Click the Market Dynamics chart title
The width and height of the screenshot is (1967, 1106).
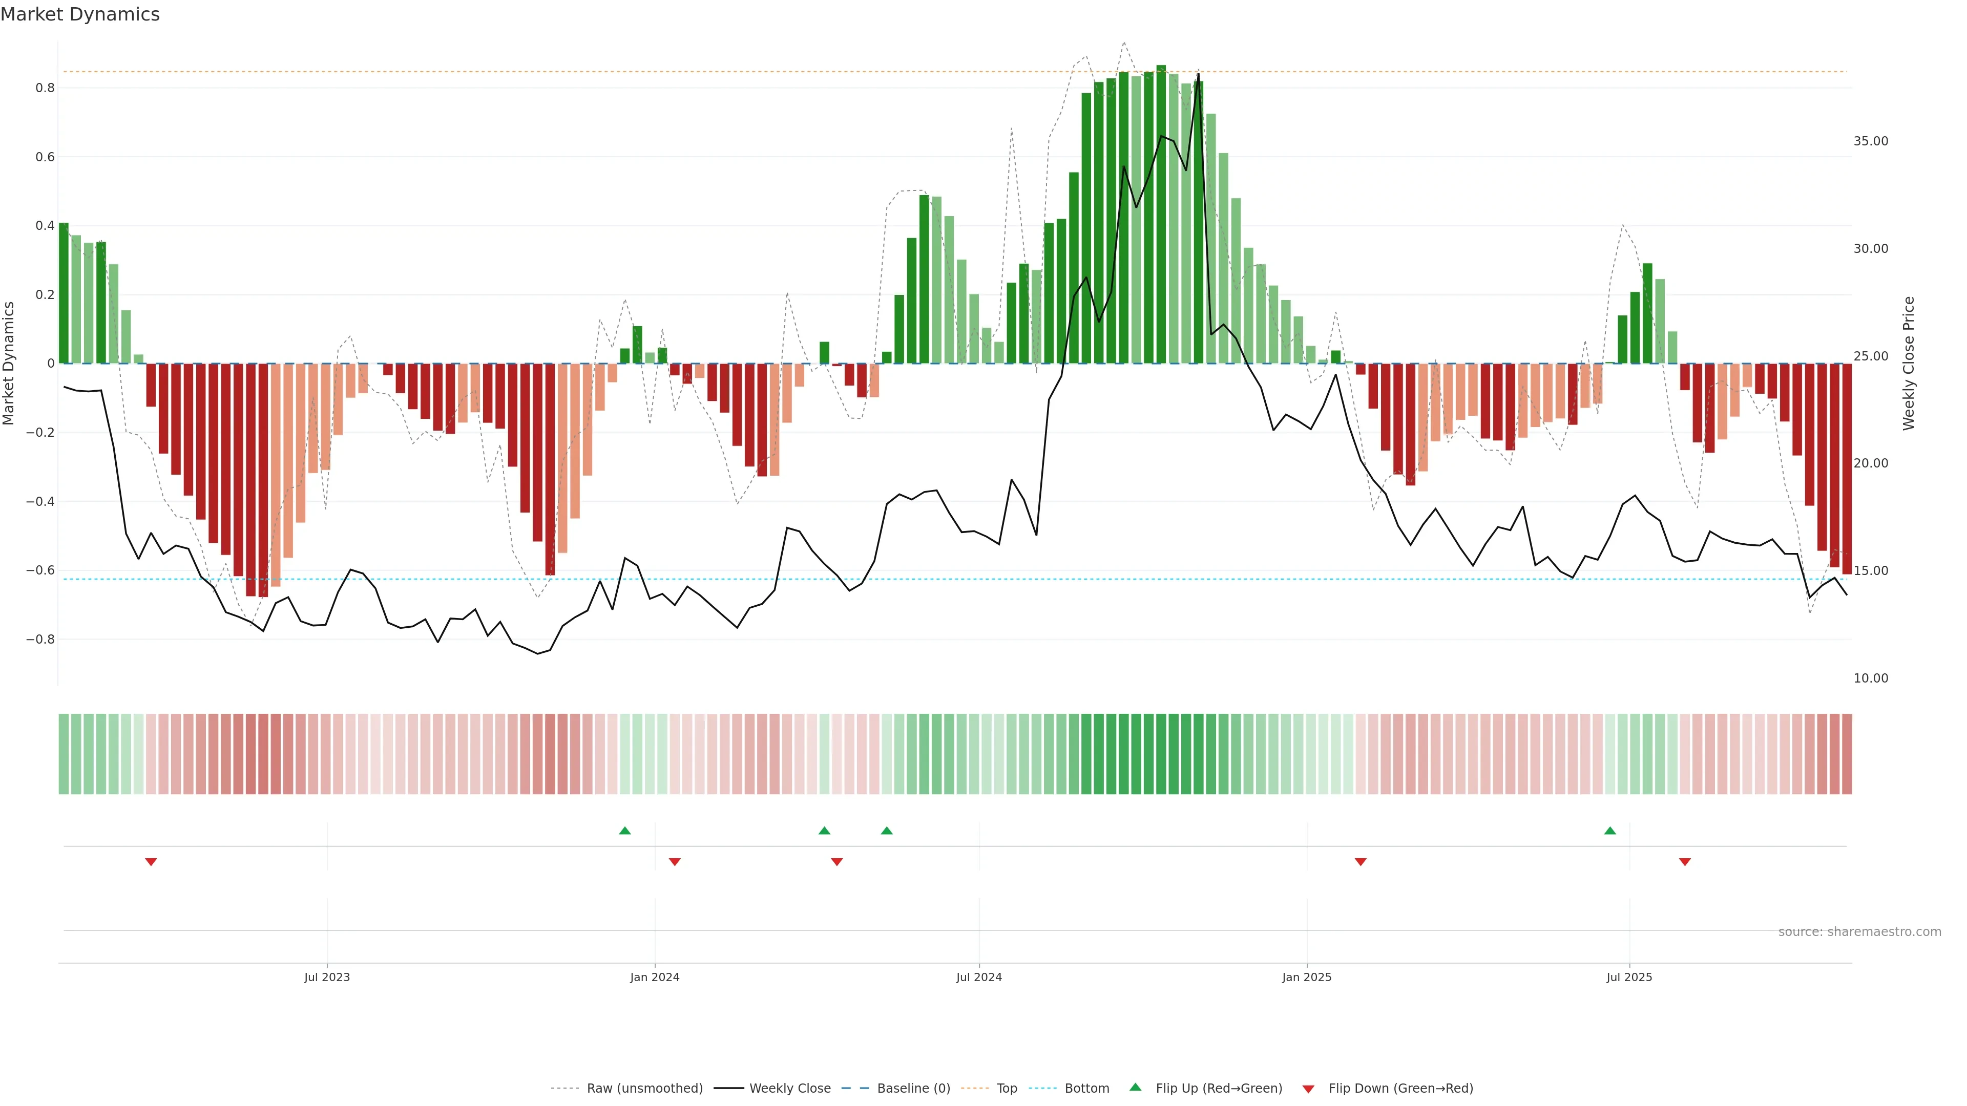tap(80, 14)
